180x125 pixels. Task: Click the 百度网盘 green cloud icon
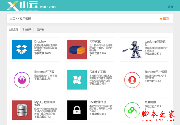click(x=132, y=110)
